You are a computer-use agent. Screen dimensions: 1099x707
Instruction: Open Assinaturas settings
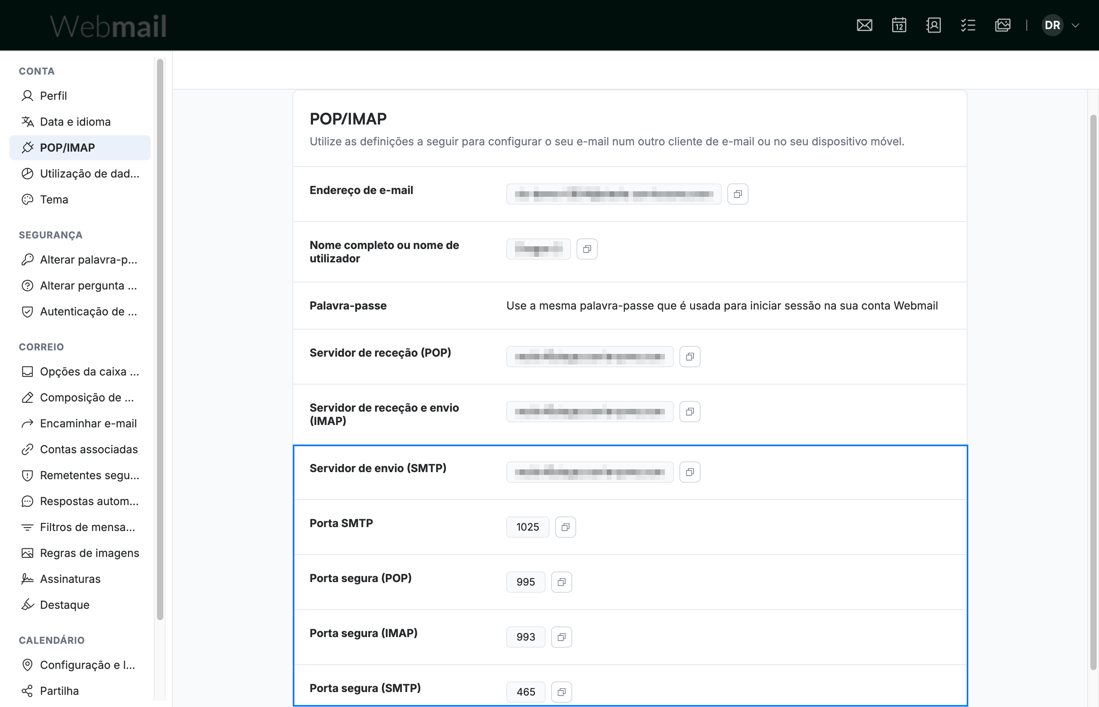coord(80,579)
